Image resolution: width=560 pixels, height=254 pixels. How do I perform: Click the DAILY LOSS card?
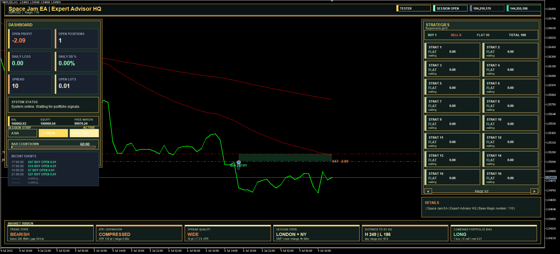click(x=30, y=61)
